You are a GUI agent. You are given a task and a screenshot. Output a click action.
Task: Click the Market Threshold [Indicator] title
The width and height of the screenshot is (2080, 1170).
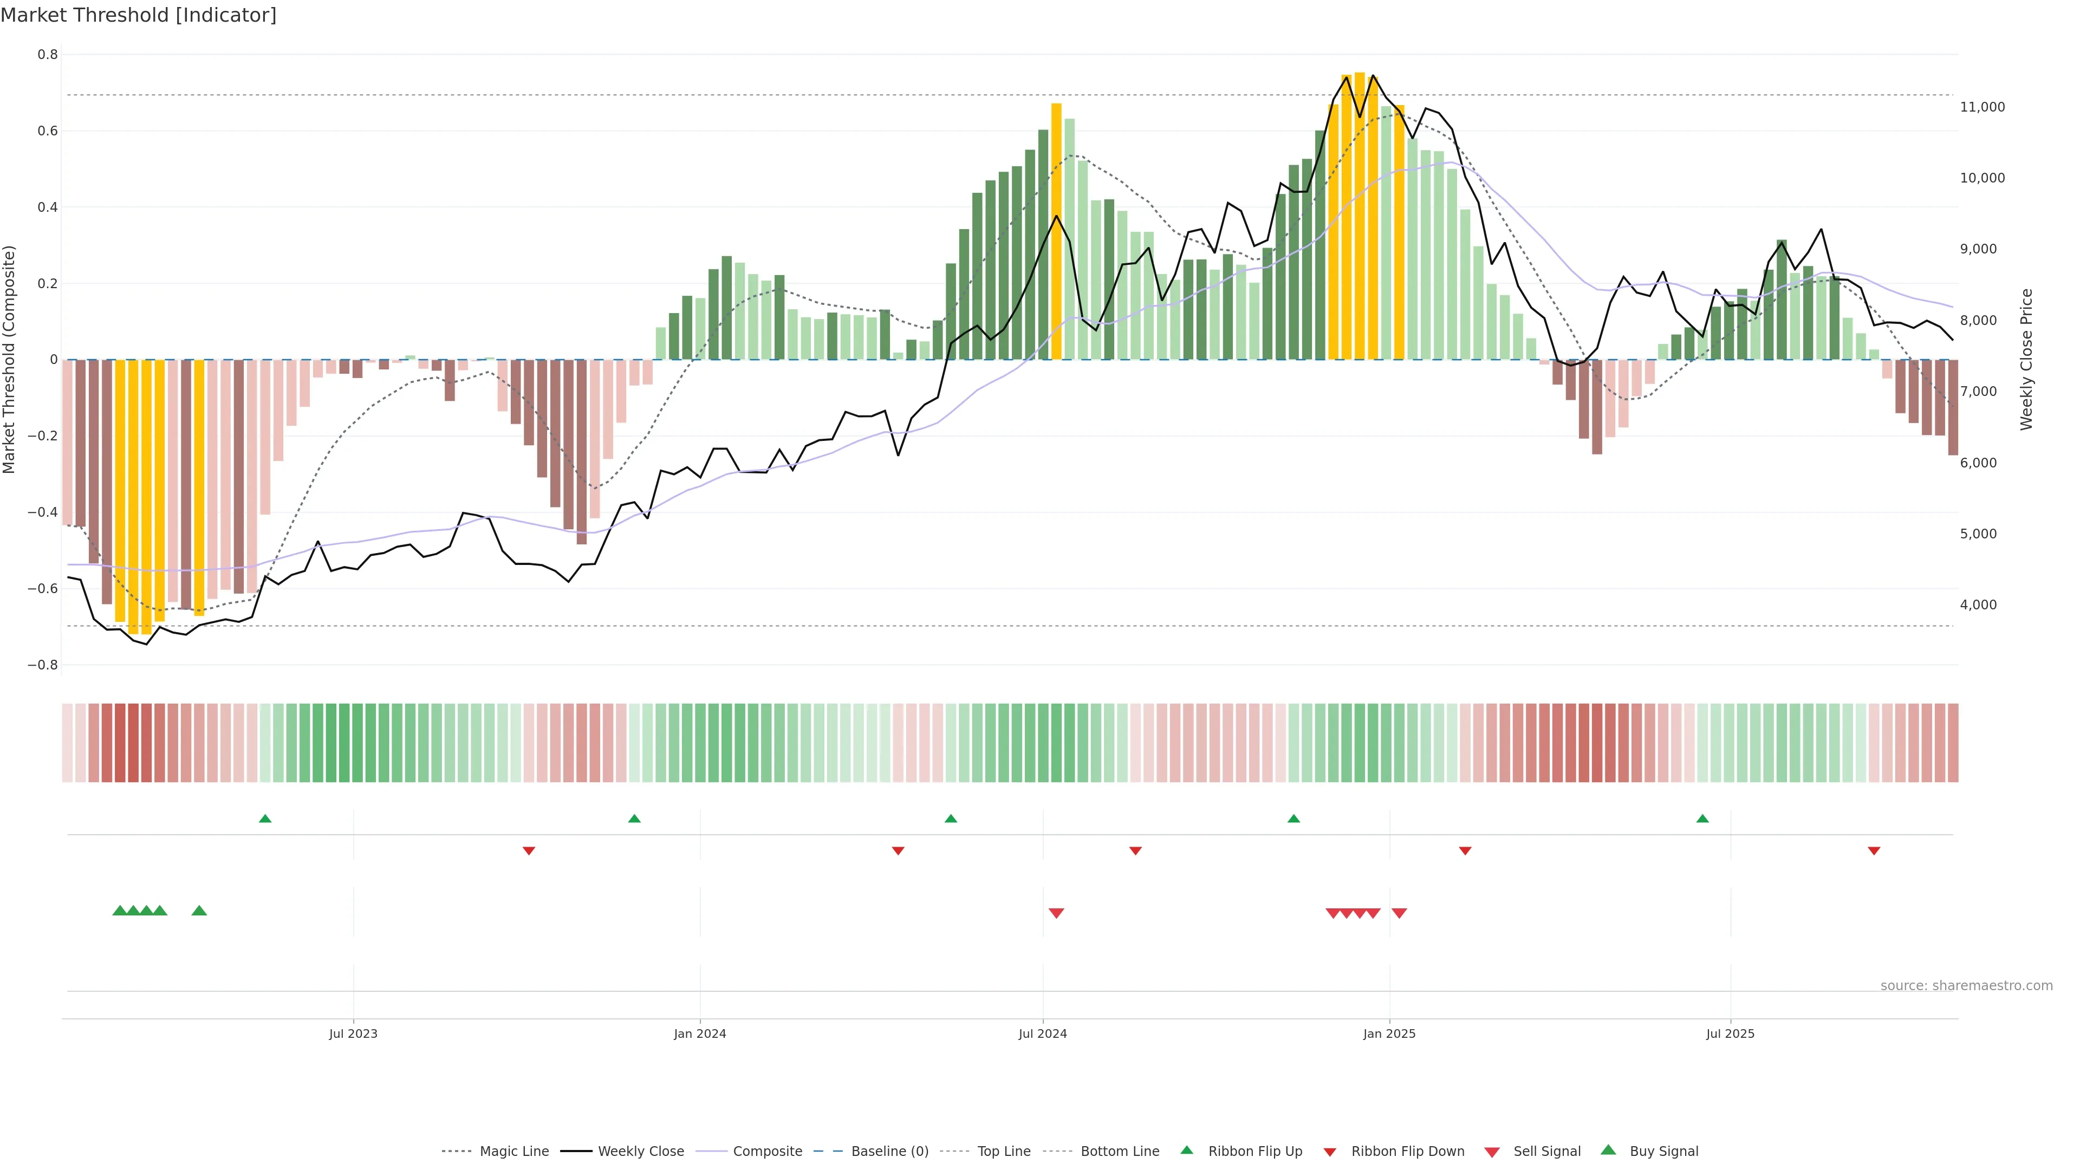(138, 15)
